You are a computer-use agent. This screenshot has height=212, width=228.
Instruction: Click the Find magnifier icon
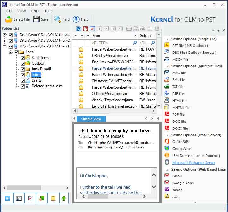[x=58, y=19]
